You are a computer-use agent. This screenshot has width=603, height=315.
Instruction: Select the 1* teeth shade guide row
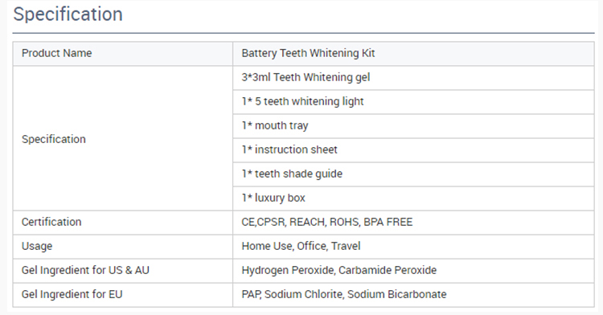(x=413, y=174)
